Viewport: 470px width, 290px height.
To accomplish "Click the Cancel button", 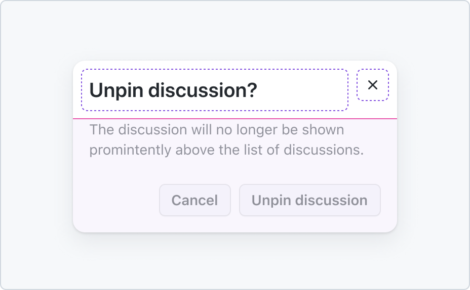I will coord(195,200).
